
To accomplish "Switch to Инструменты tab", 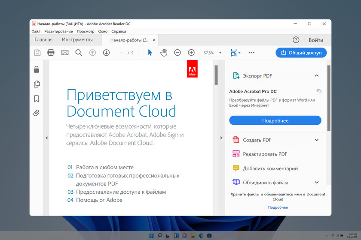I will coord(77,39).
